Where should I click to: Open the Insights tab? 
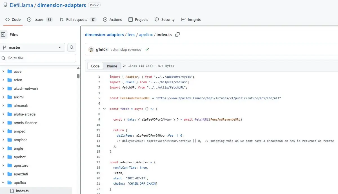tap(191, 19)
